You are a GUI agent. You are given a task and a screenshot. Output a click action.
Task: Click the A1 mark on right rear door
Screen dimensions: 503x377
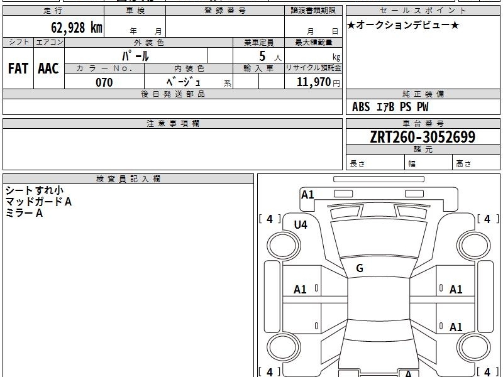pos(456,327)
